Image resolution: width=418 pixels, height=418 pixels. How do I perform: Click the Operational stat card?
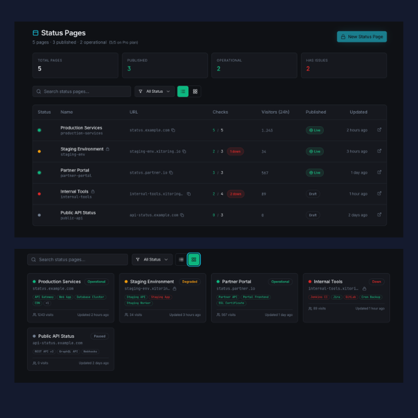[x=254, y=65]
